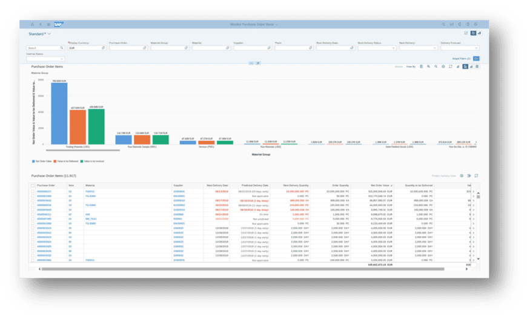Expand the Standard variant dropdown
Viewport: 527px width, 316px height.
(41, 34)
